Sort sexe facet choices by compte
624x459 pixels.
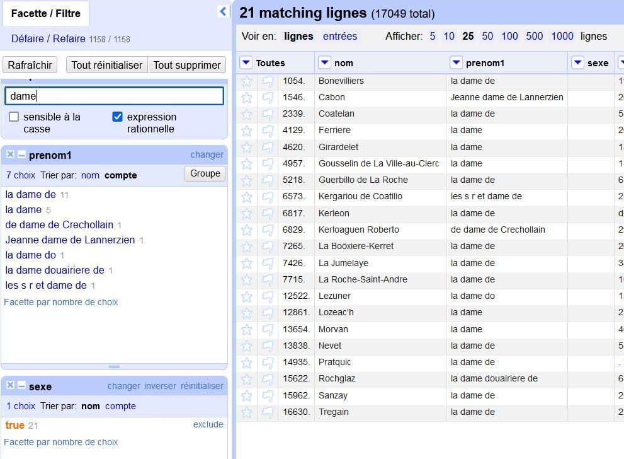pos(121,406)
